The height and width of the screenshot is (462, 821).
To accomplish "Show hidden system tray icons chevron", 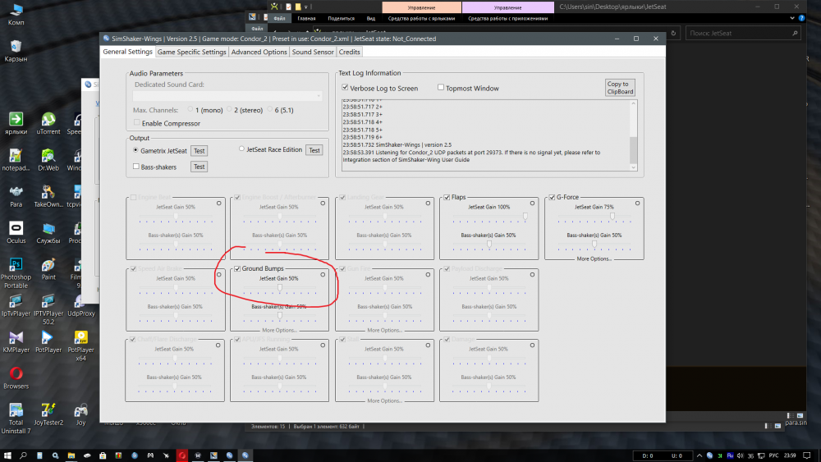I will [x=699, y=455].
